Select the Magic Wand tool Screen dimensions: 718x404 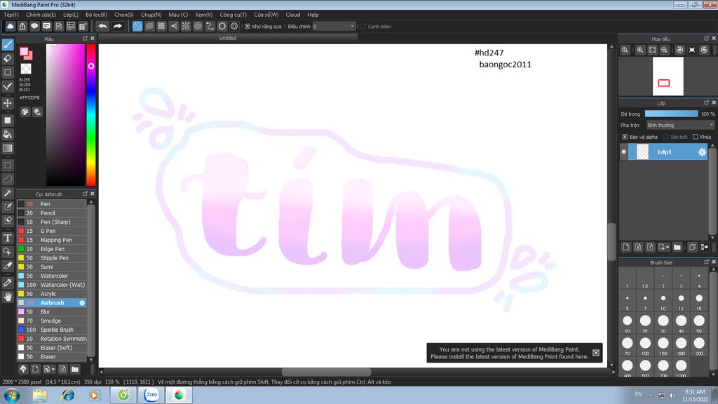click(x=8, y=194)
